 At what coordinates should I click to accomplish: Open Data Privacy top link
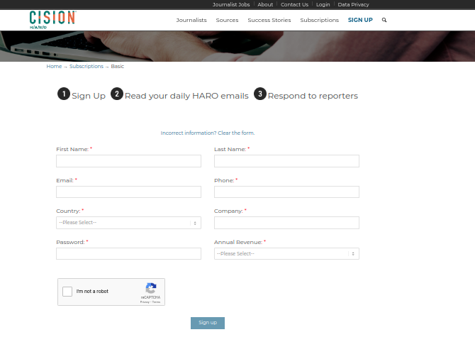[353, 4]
